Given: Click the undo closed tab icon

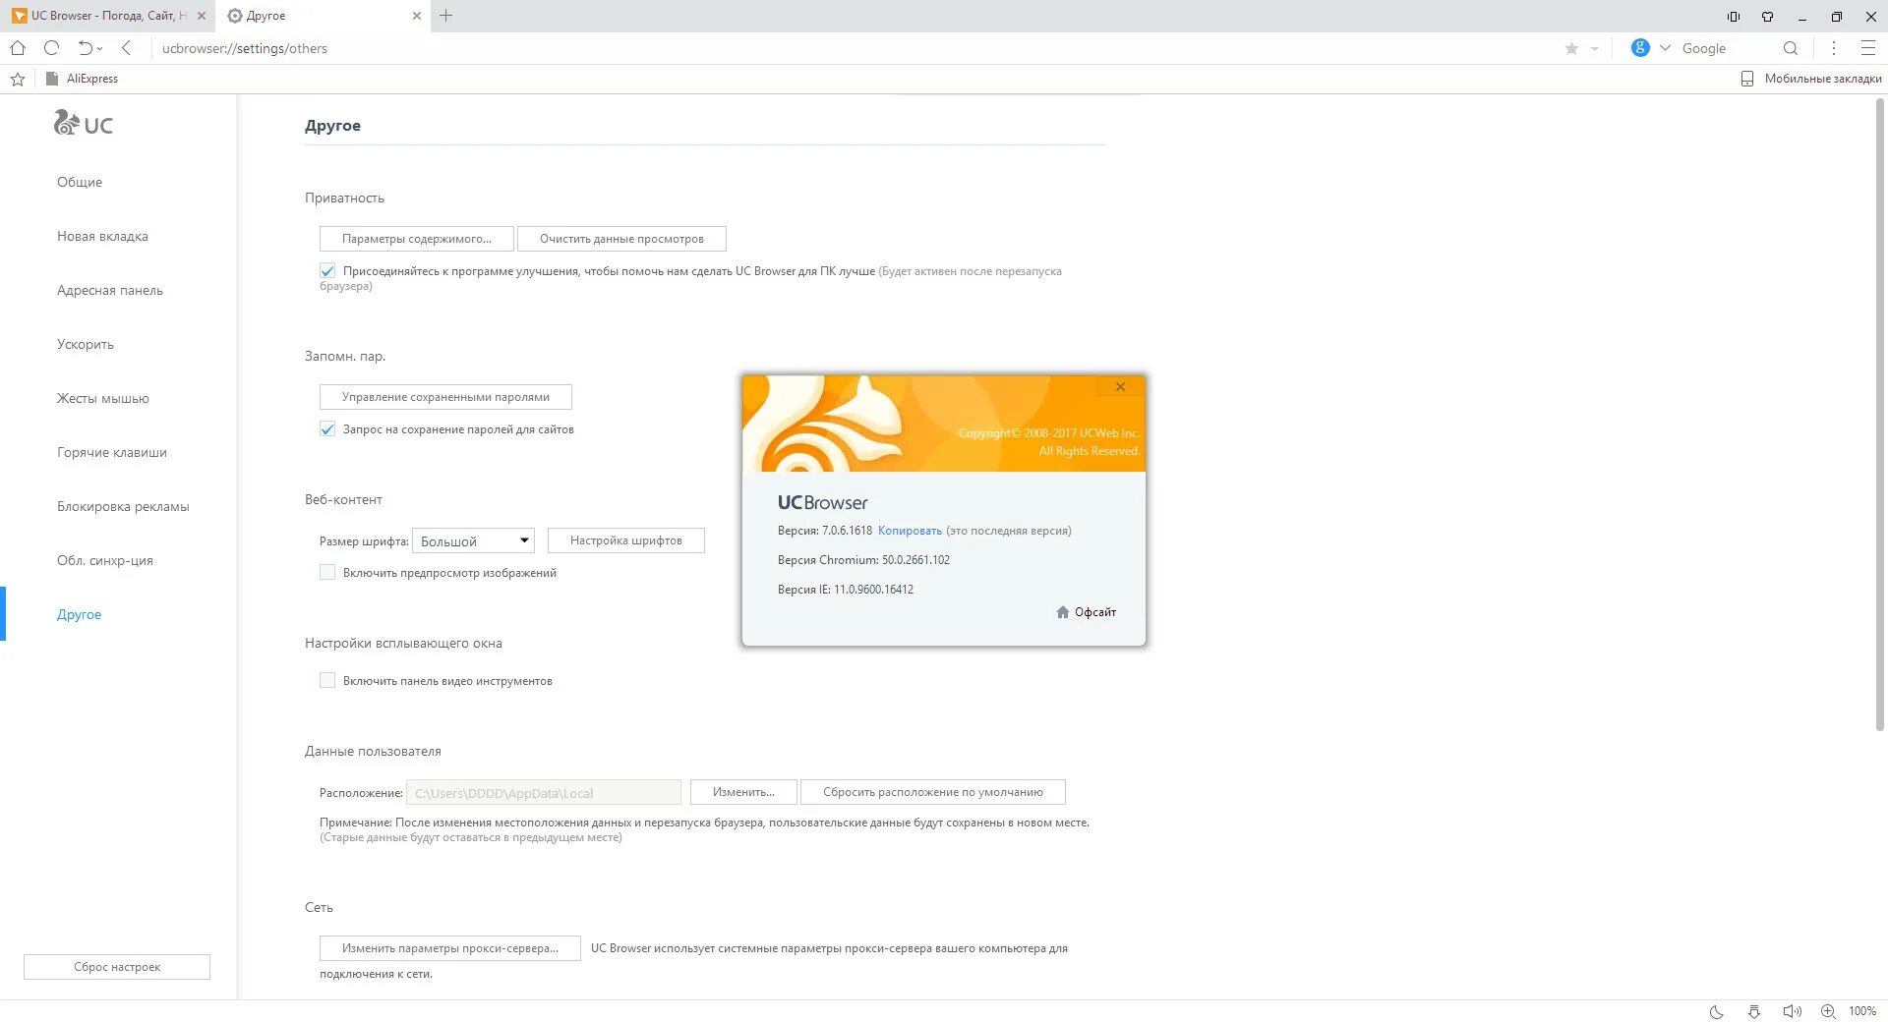Looking at the screenshot, I should (x=86, y=48).
